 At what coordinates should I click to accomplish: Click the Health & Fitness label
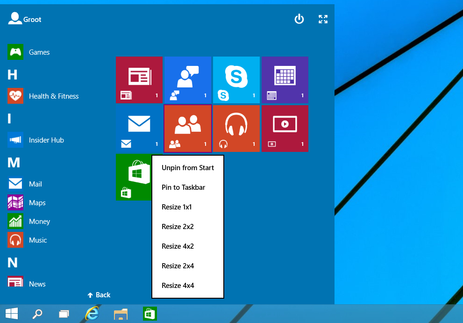[x=54, y=96]
